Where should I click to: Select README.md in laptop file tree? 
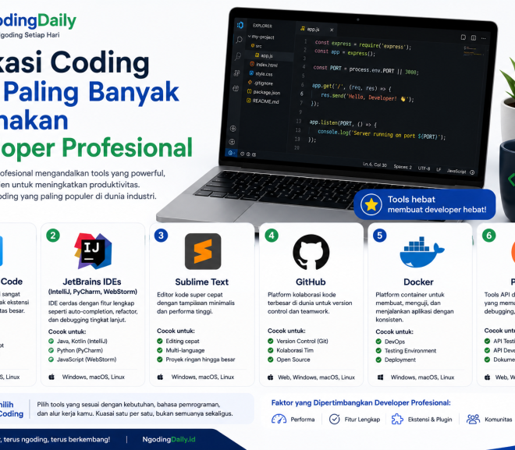[x=263, y=101]
